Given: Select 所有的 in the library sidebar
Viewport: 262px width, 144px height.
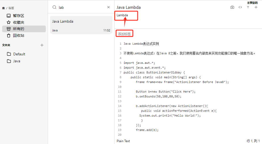Looking at the screenshot, I should (24, 29).
